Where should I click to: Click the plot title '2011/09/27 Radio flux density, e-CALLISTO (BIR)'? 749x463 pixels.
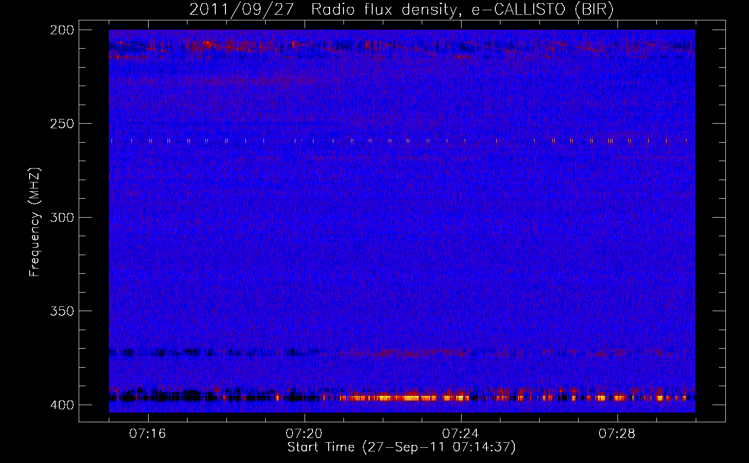tap(401, 9)
